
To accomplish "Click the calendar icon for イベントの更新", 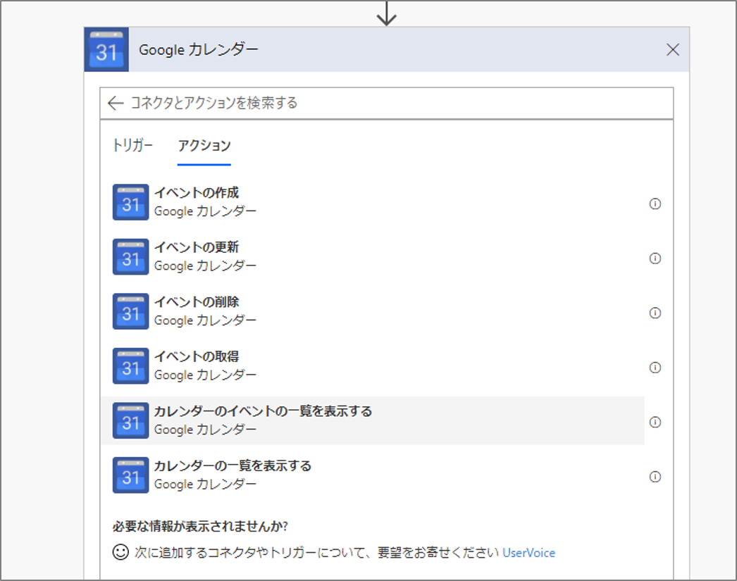I will point(130,256).
